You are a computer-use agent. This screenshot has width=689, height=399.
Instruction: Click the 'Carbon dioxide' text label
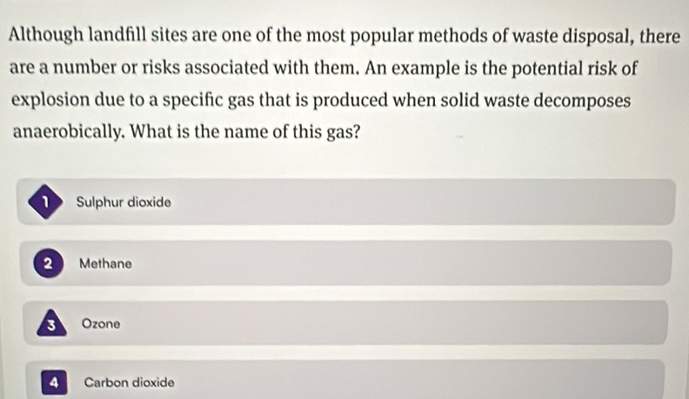(x=130, y=382)
